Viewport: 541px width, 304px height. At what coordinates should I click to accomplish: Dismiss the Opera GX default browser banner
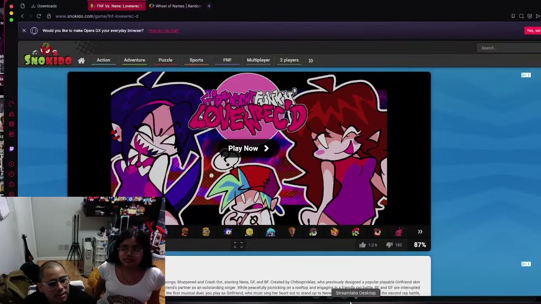click(24, 30)
